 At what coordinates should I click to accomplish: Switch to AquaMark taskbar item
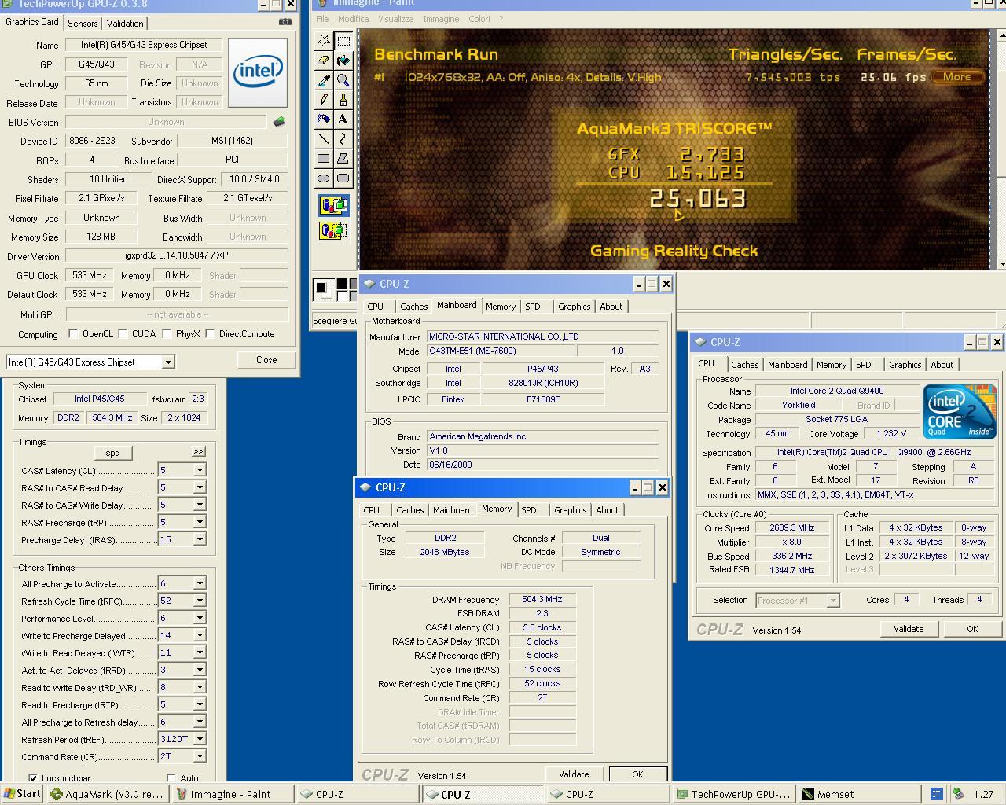coord(108,794)
